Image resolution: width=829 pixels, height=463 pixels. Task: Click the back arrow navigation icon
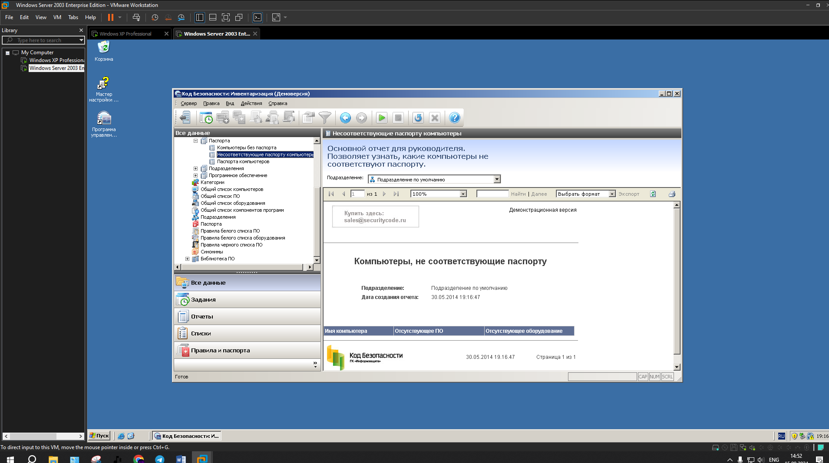tap(345, 118)
